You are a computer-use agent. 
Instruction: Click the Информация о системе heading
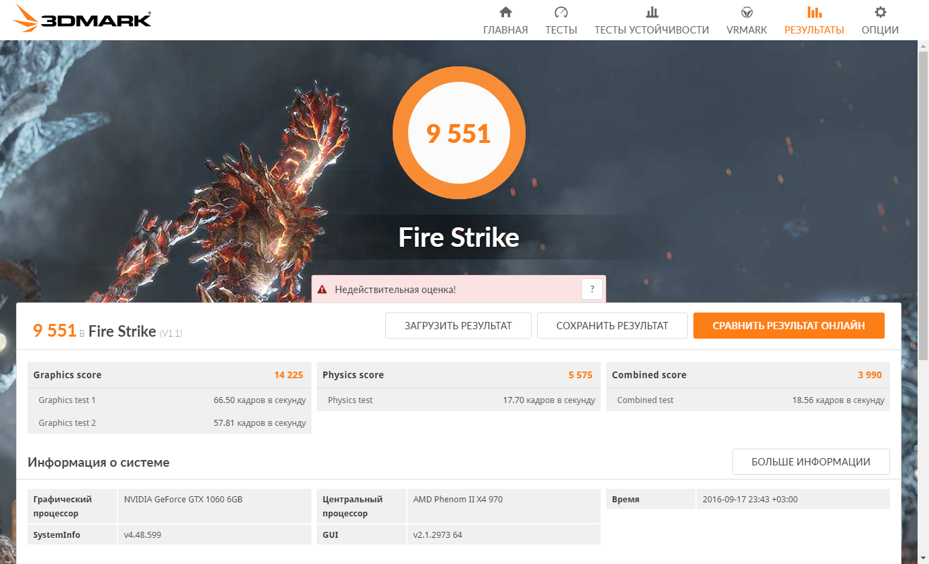point(99,462)
